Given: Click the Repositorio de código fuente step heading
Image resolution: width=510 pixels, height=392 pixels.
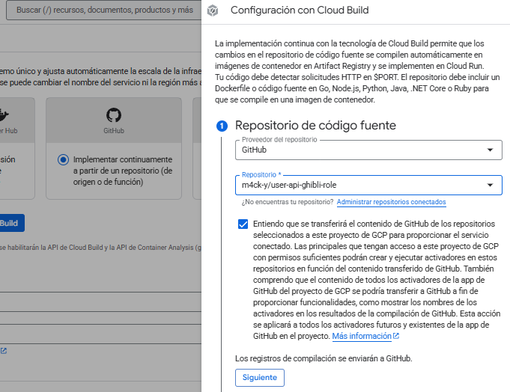Looking at the screenshot, I should point(315,126).
